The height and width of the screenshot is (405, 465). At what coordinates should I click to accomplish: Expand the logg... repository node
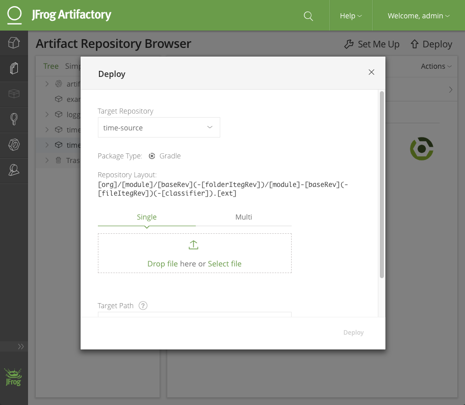(47, 114)
